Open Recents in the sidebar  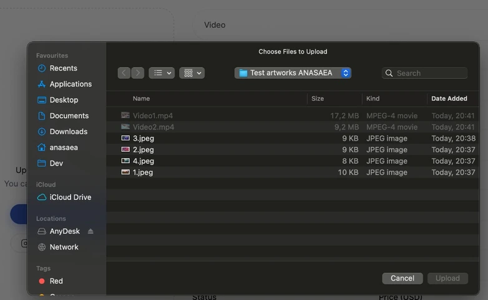[63, 68]
